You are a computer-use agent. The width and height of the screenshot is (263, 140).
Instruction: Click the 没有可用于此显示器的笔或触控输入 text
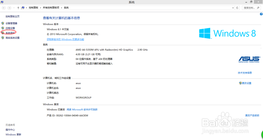point(94,64)
